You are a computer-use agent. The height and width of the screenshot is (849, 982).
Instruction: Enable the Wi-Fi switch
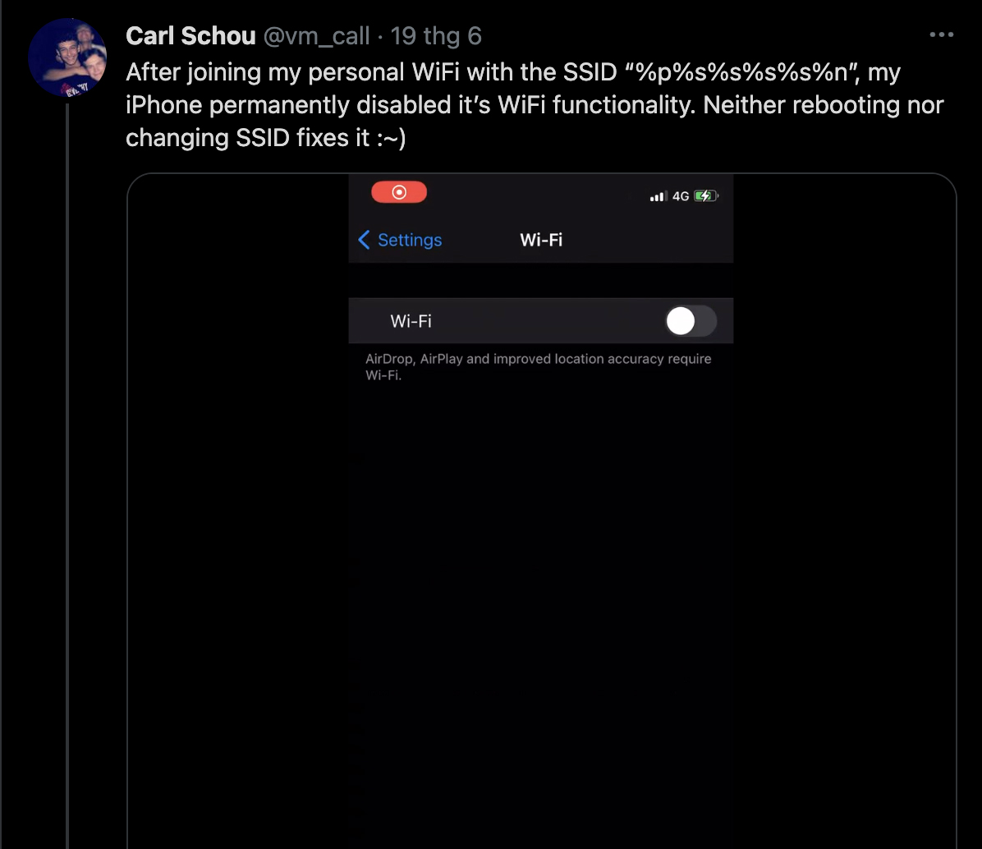690,321
